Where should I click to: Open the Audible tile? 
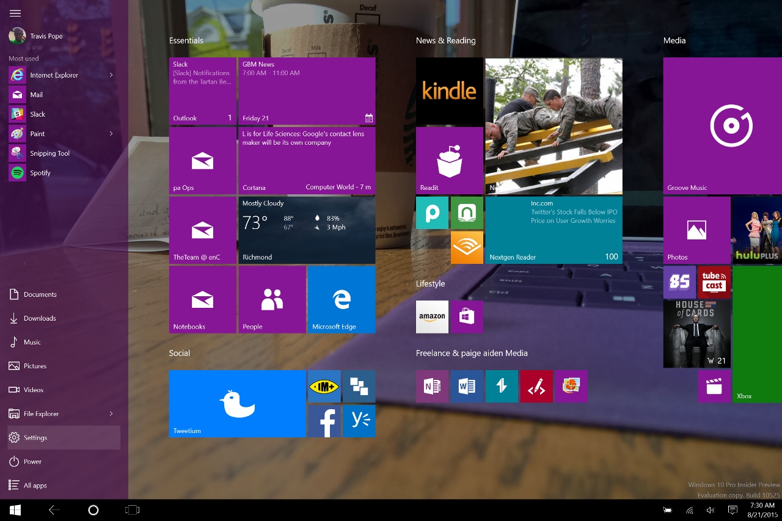467,247
